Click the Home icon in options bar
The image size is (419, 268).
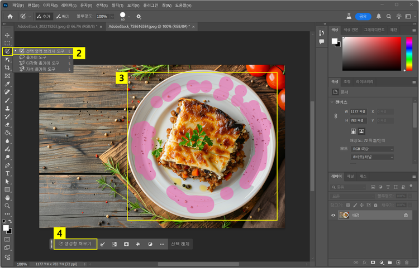[x=10, y=17]
